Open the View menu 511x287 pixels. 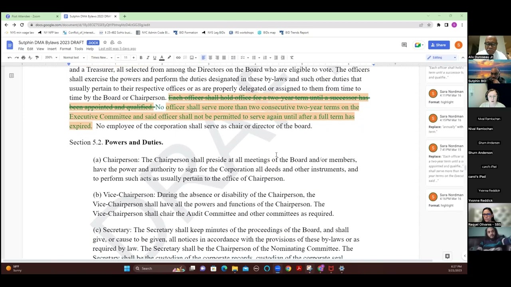(40, 49)
